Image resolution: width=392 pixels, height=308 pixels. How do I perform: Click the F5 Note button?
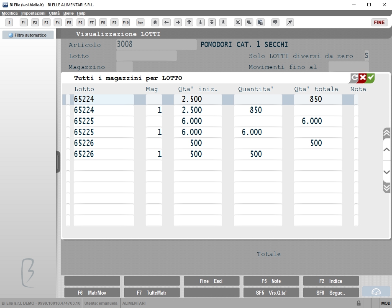[x=271, y=281]
